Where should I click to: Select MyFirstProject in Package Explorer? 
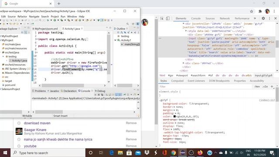[x=10, y=36]
